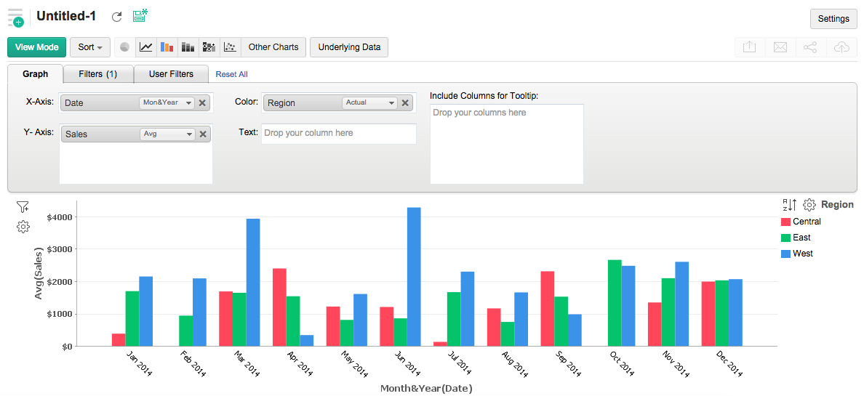Screen dimensions: 864x396
Task: Click the red Central bar for Apr 2014
Action: click(279, 307)
